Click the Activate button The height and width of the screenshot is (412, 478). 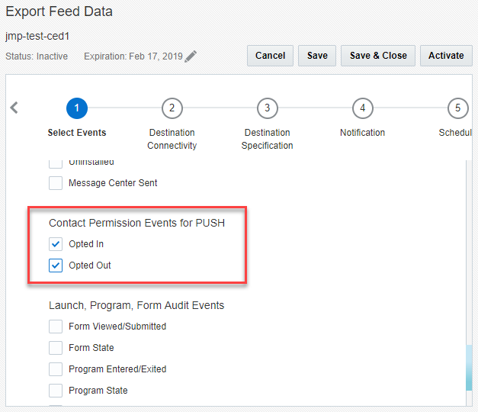[446, 56]
